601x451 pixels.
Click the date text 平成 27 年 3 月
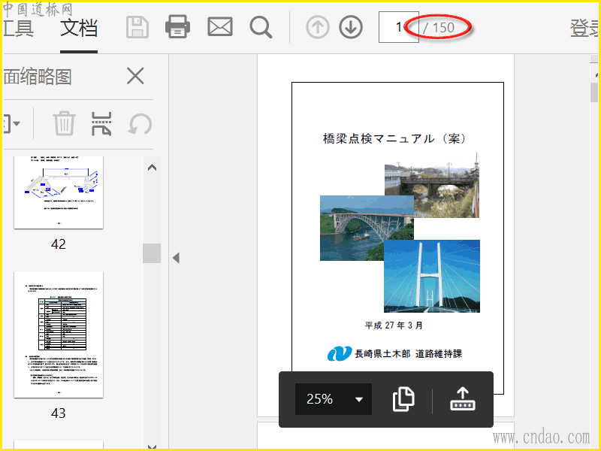[x=394, y=325]
